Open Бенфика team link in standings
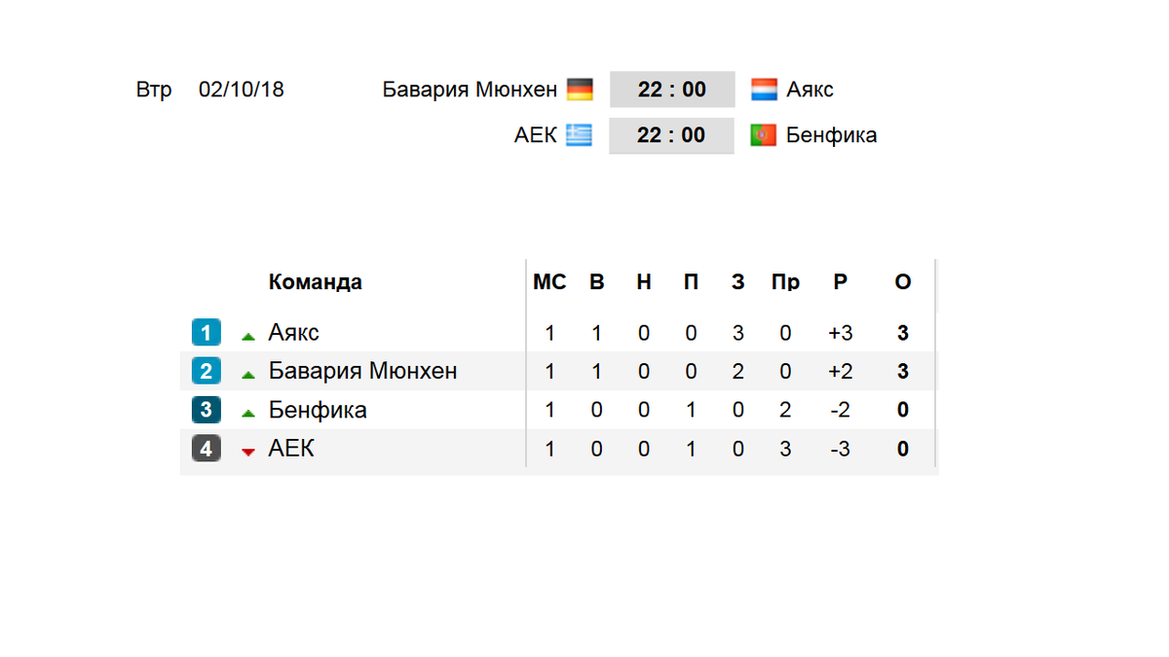1169x657 pixels. tap(318, 410)
